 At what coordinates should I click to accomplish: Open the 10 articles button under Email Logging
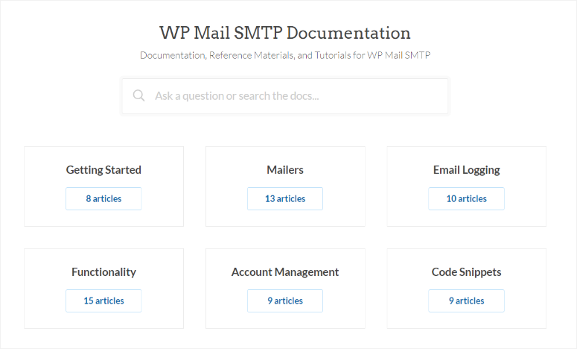(466, 198)
